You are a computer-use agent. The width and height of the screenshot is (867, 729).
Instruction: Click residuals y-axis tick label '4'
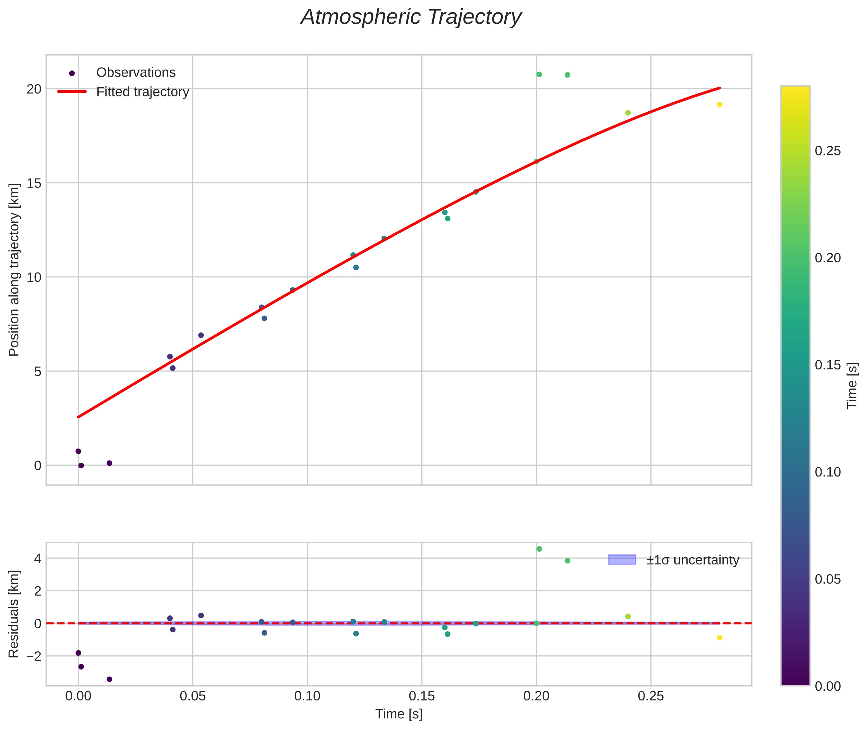click(x=38, y=559)
